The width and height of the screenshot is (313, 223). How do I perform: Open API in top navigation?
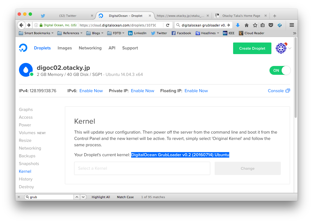pos(112,48)
